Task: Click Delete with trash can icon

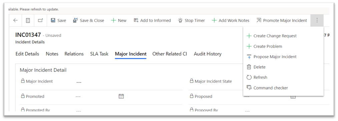Action: point(256,67)
